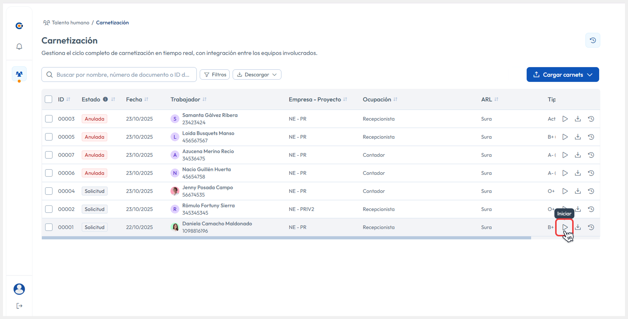
Task: Open the Cargar carnets dropdown
Action: (x=563, y=74)
